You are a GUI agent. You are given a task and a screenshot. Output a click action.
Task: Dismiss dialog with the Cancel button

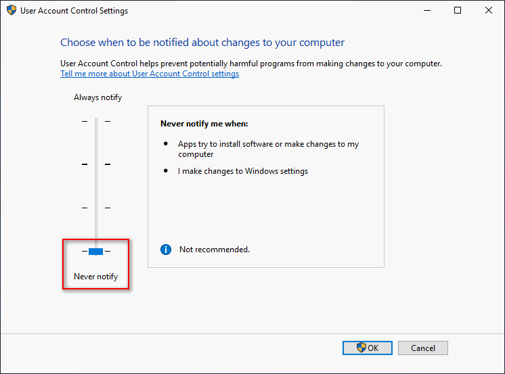[423, 348]
